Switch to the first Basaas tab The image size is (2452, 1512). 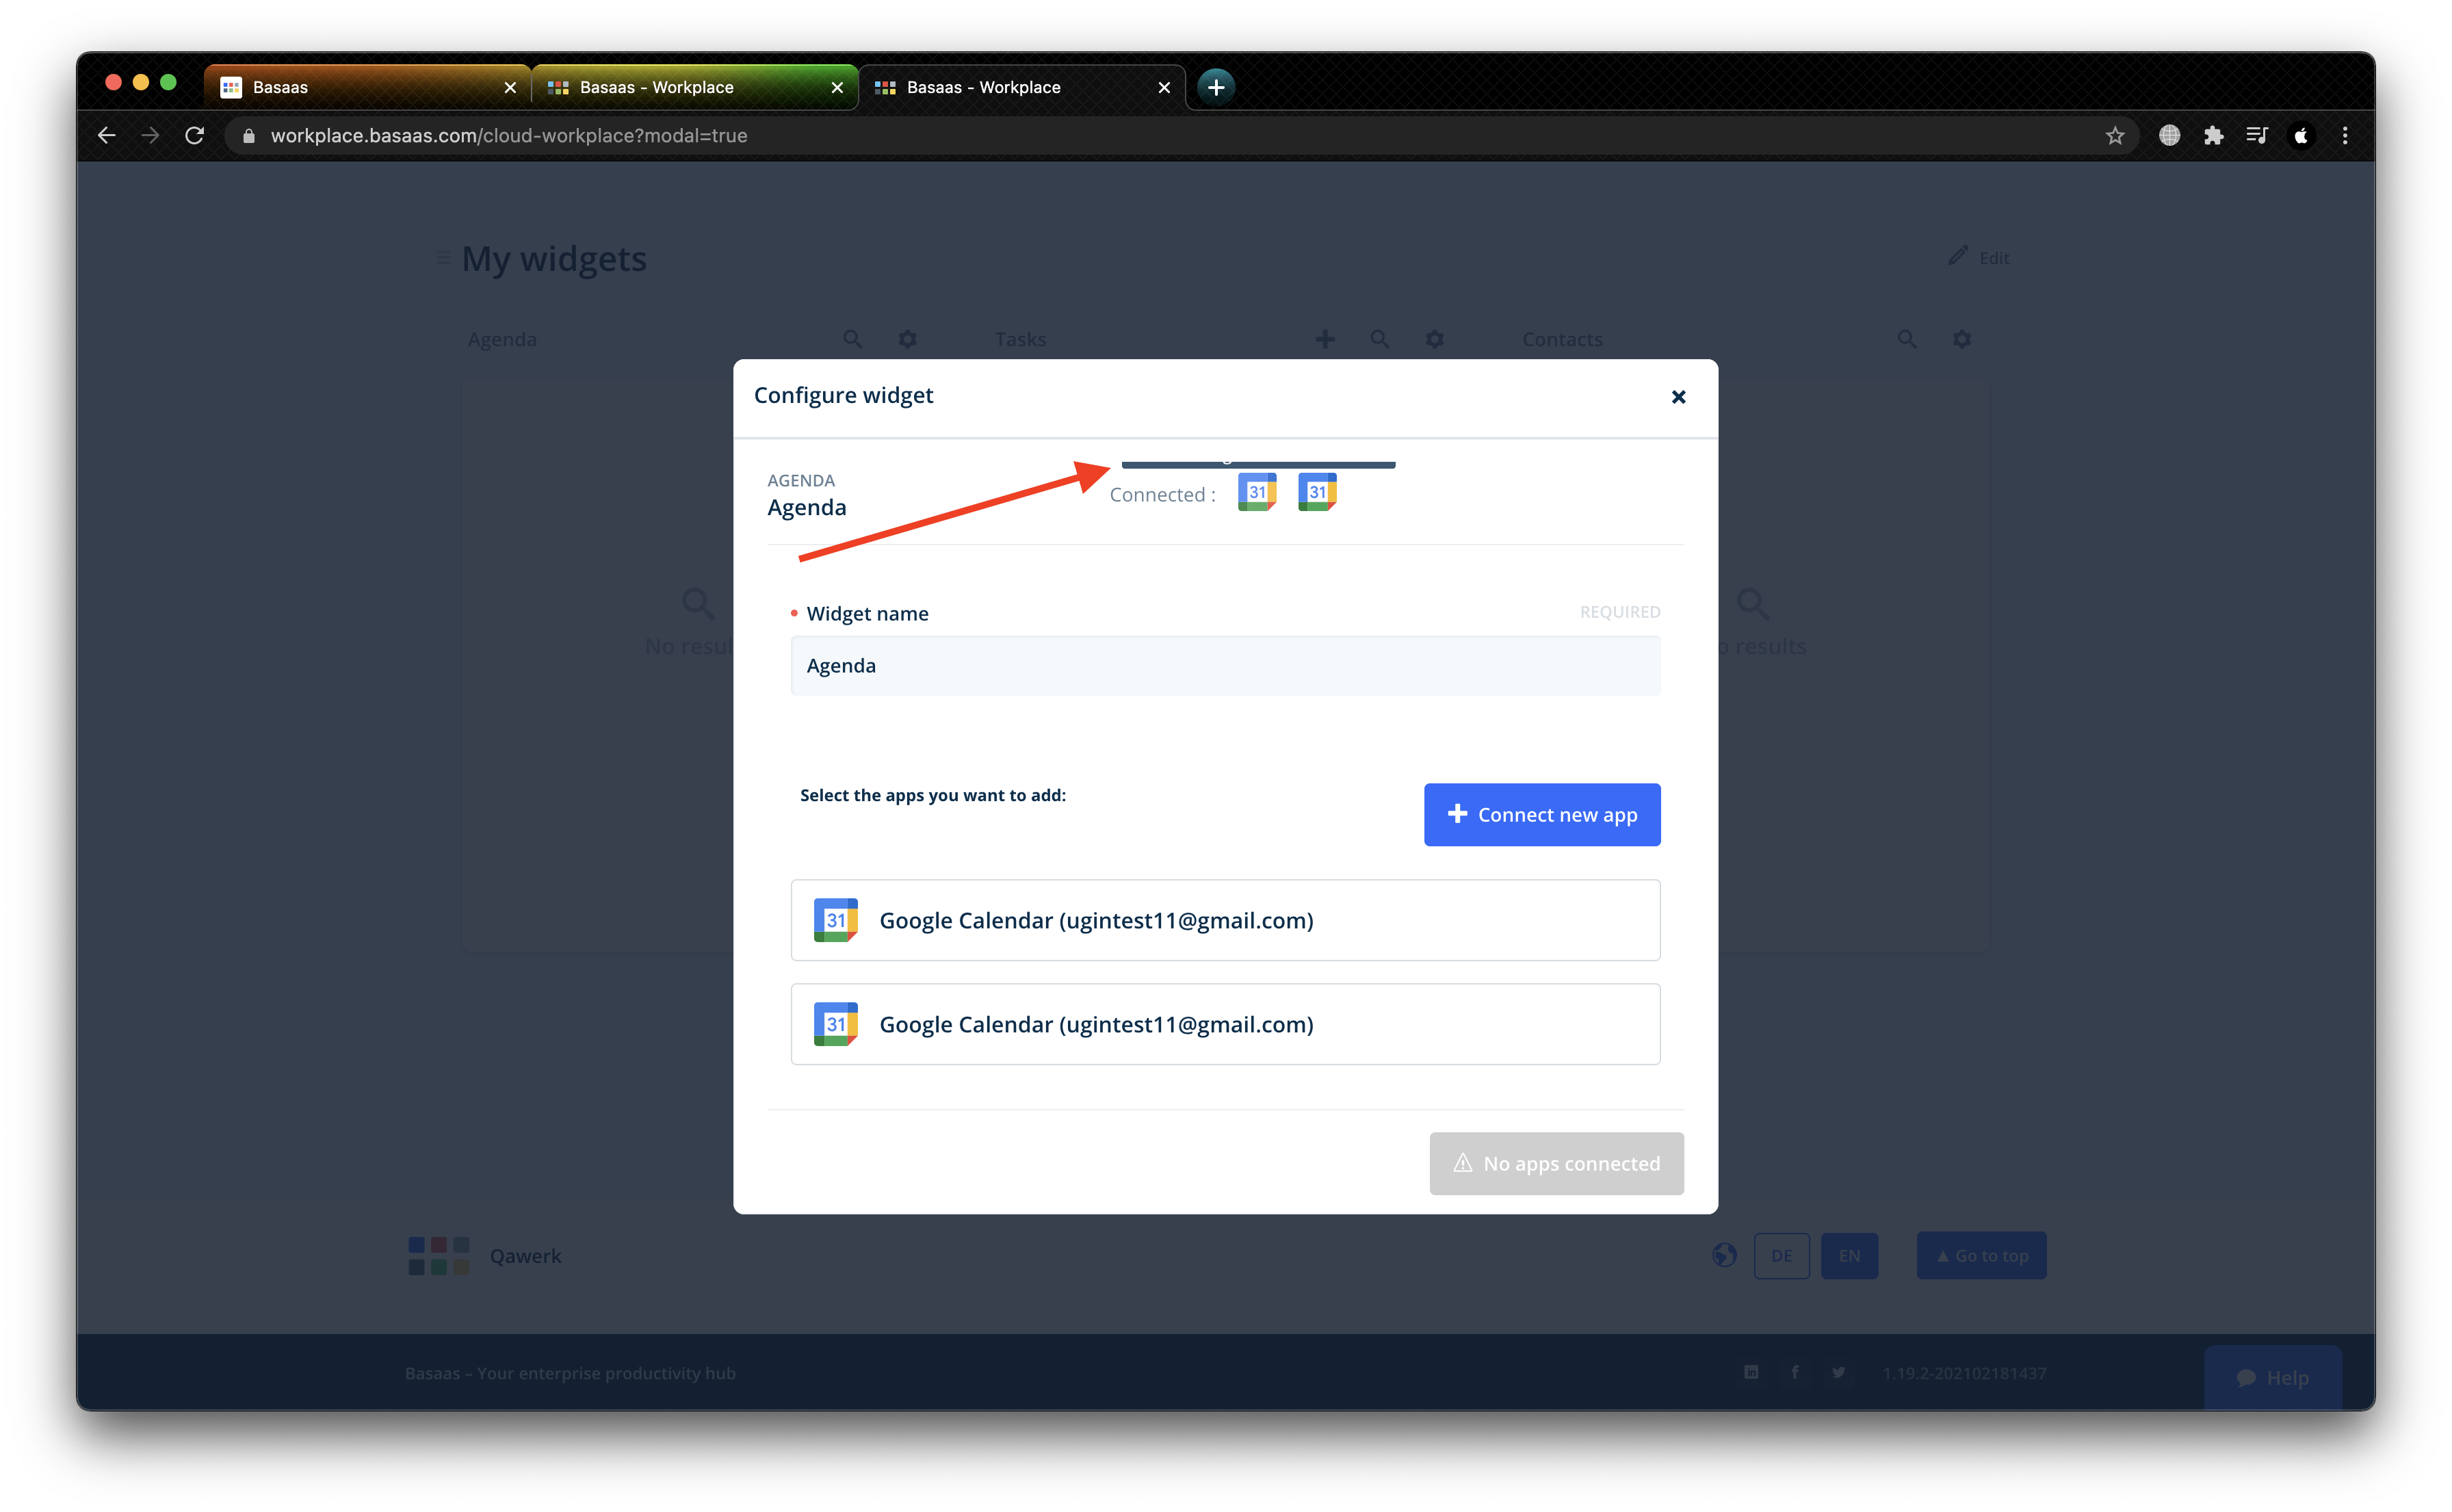(366, 87)
